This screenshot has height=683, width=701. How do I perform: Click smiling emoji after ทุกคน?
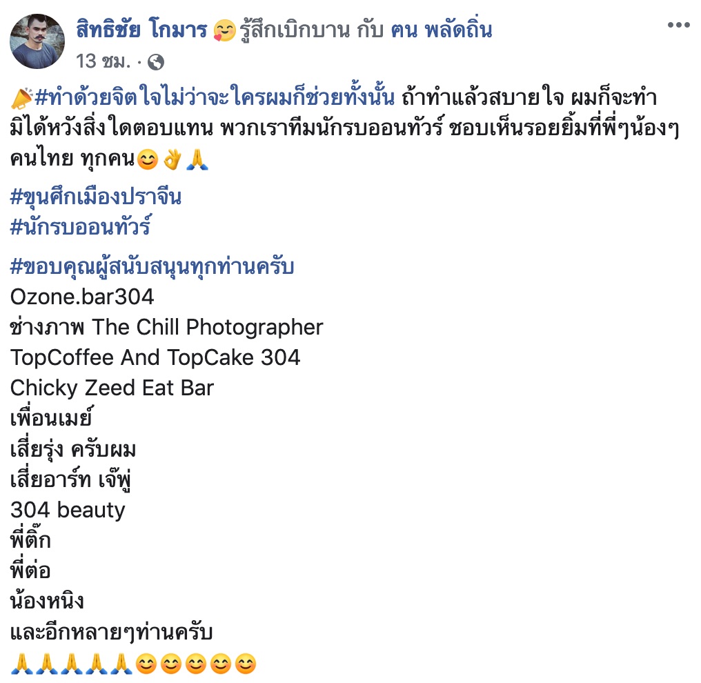pyautogui.click(x=148, y=159)
